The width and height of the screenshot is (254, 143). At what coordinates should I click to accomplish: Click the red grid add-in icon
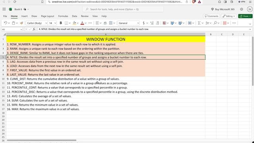(225, 23)
